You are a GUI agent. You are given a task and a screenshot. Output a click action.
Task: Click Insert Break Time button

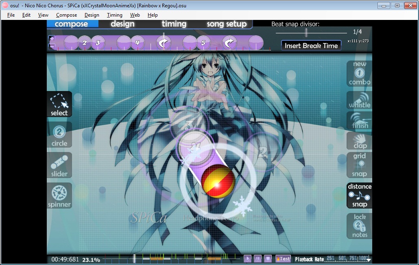coord(311,46)
